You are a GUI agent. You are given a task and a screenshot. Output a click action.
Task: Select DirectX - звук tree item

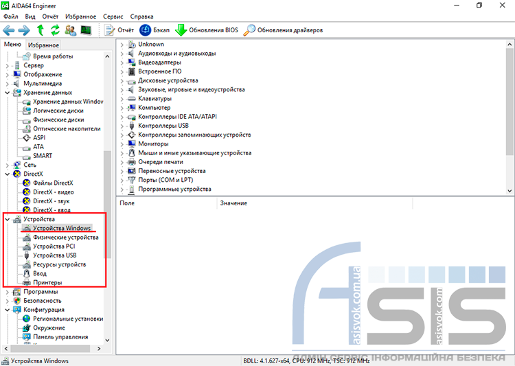51,201
